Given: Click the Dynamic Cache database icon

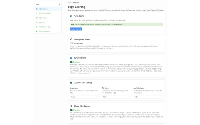Looking at the screenshot, I should click(71, 58).
